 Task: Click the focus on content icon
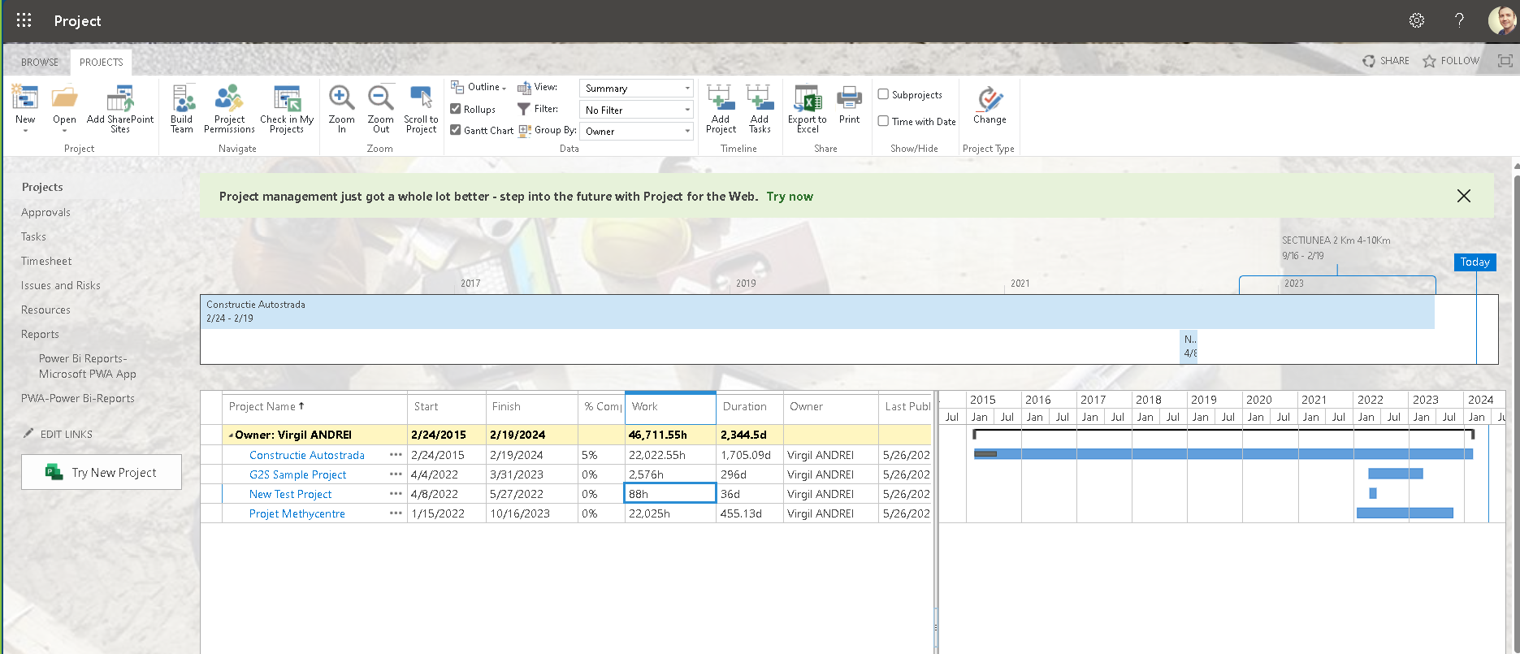point(1505,61)
